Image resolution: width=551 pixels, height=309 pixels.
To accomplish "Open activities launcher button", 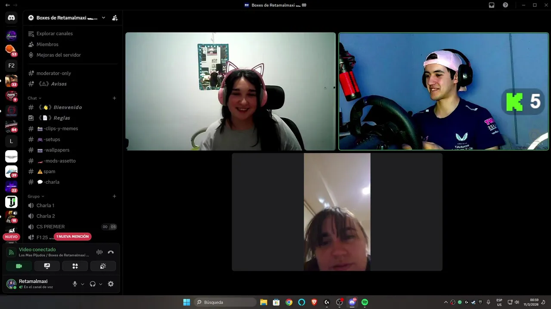I will pyautogui.click(x=75, y=266).
